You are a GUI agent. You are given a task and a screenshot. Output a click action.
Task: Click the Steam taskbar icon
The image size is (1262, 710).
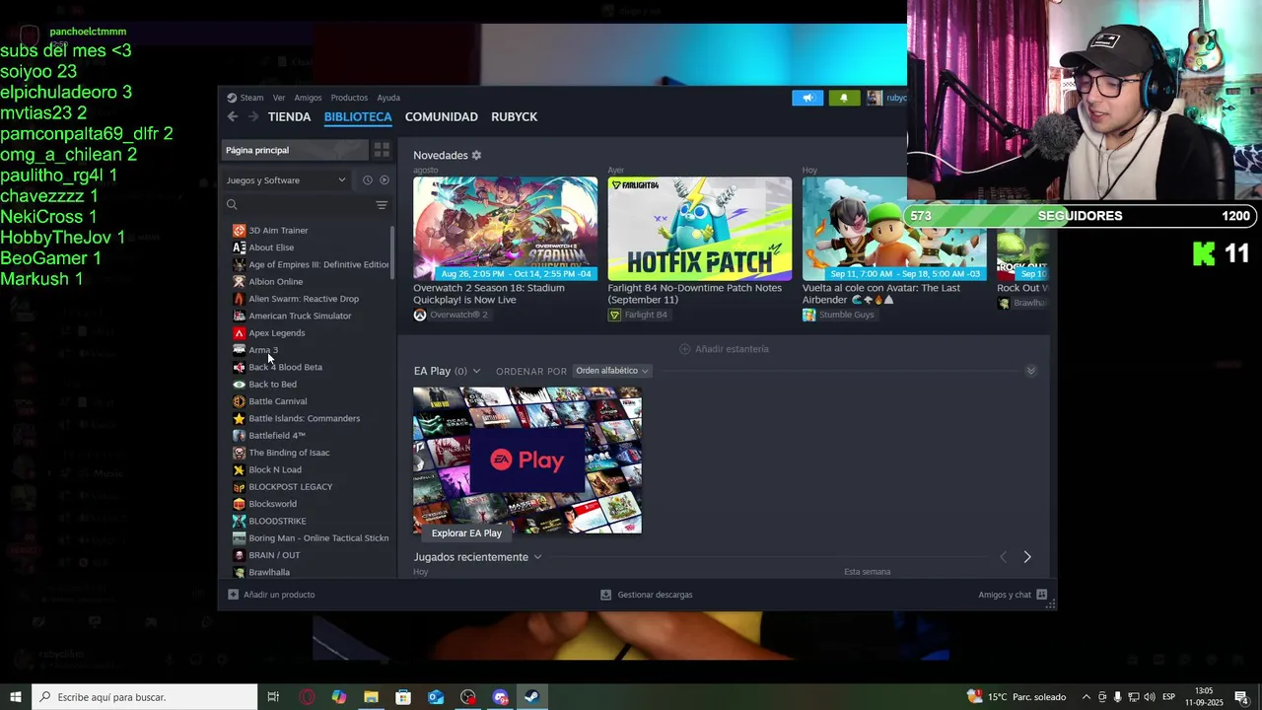pos(531,697)
